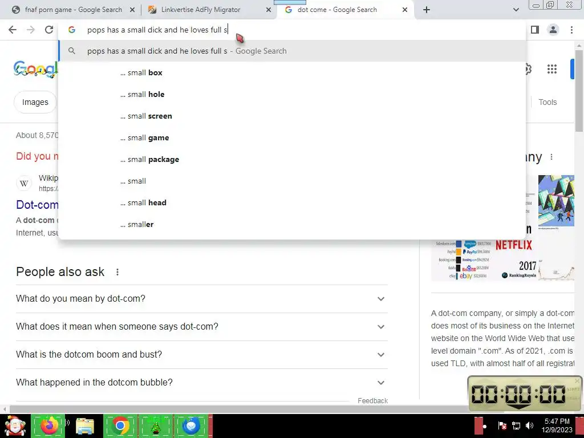This screenshot has width=584, height=438.
Task: Click the horizontal scrollbar left arrow
Action: [x=5, y=409]
